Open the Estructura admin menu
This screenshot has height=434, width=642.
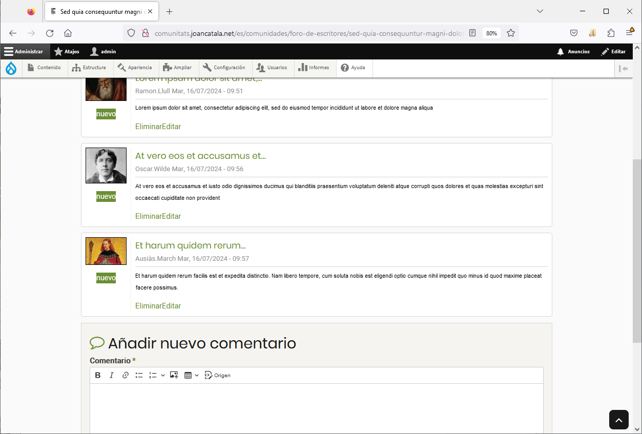click(x=89, y=68)
